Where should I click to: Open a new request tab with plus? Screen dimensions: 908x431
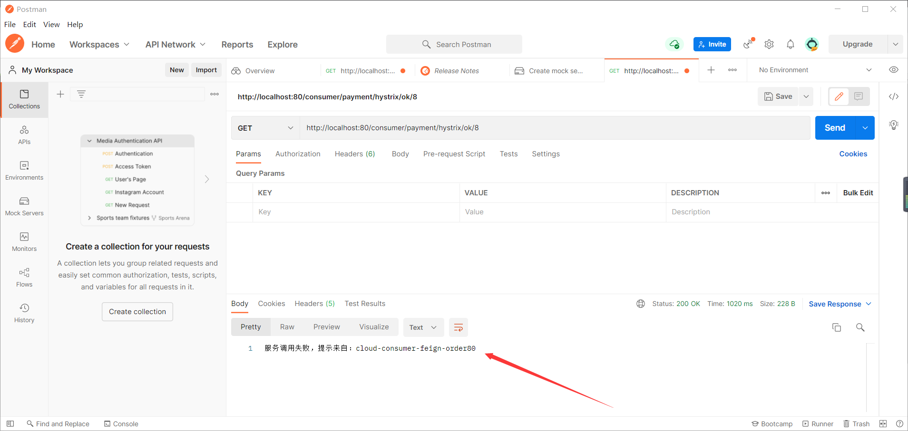tap(711, 70)
